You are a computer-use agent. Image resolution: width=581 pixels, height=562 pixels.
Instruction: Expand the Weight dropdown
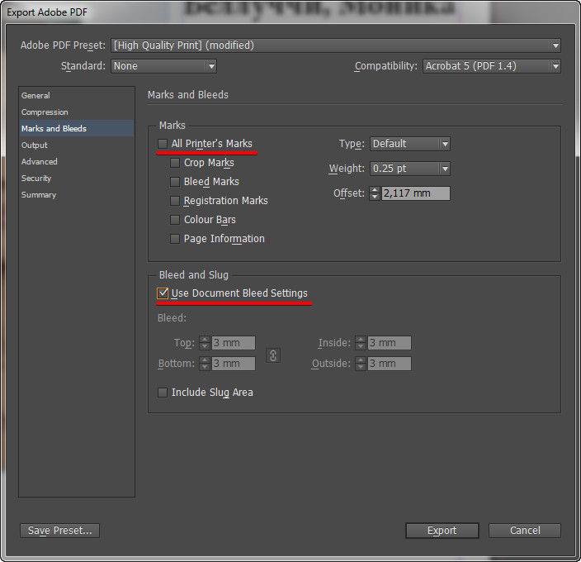tap(410, 169)
